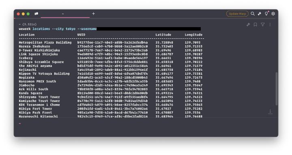The image size is (292, 155).
Task: Click the terminal vertical scrollbar
Action: [277, 89]
